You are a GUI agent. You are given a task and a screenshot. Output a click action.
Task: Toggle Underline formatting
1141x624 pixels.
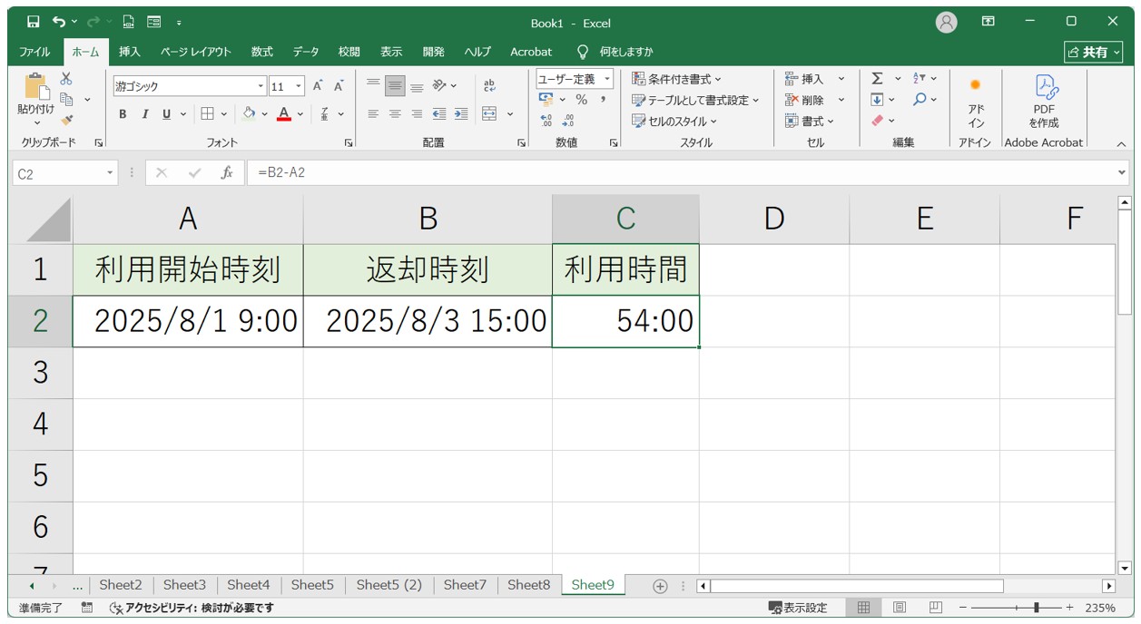coord(166,114)
